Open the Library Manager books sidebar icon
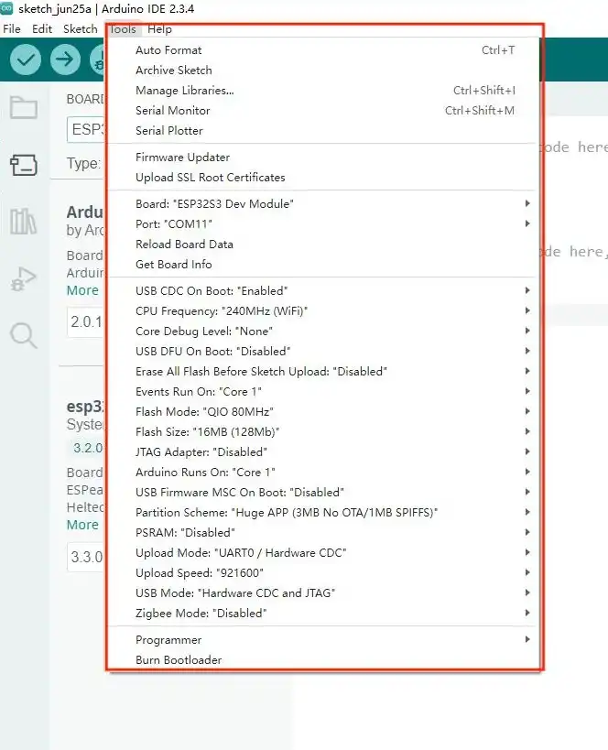 pos(24,222)
